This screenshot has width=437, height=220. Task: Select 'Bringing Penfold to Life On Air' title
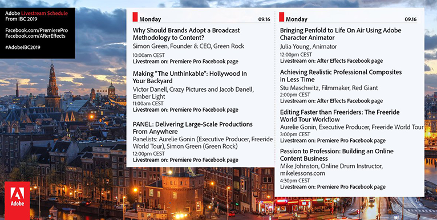(341, 34)
